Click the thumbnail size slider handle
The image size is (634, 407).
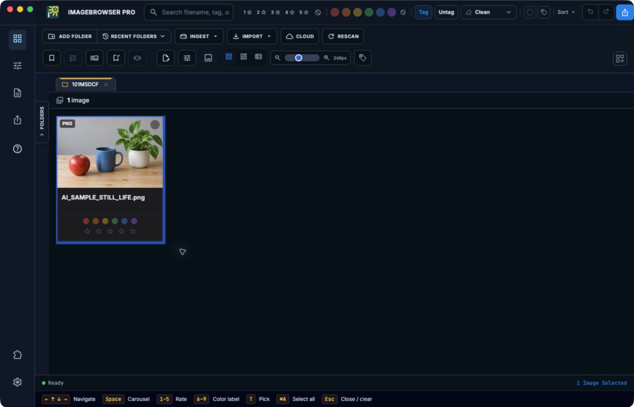tap(298, 58)
